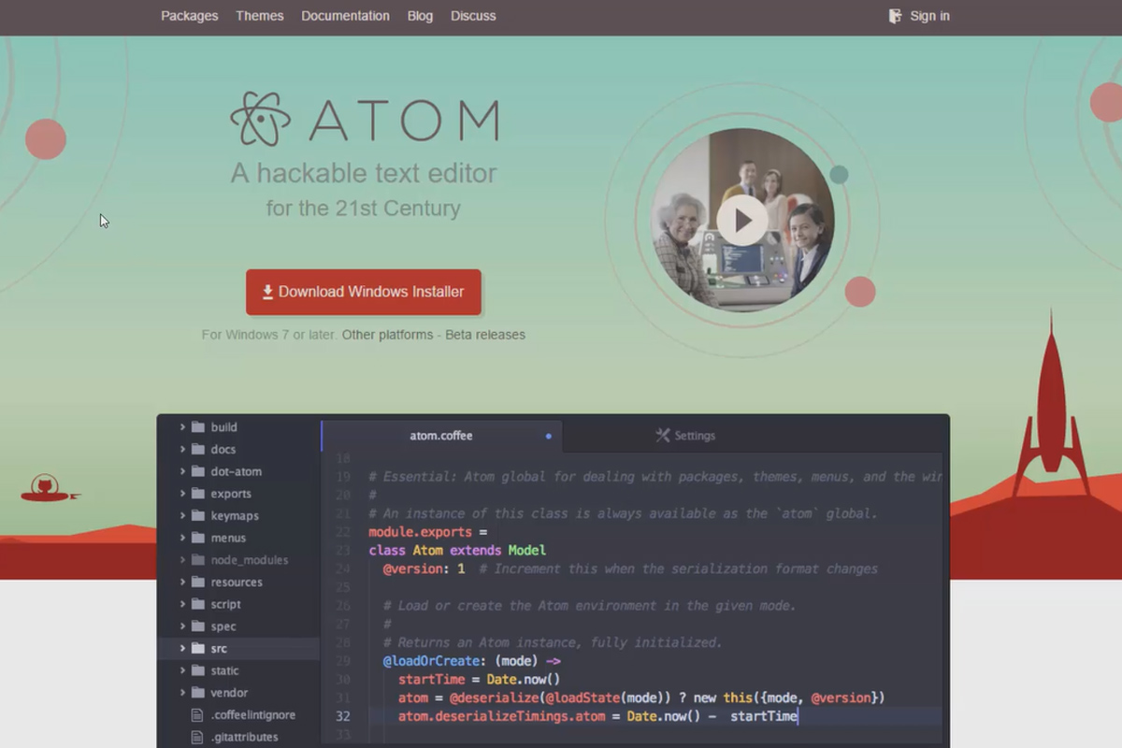Open the .coffeelintignore file
This screenshot has width=1122, height=748.
(252, 714)
